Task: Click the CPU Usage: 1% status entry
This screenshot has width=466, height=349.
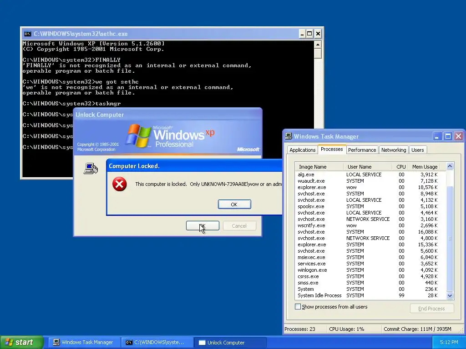Action: 354,329
